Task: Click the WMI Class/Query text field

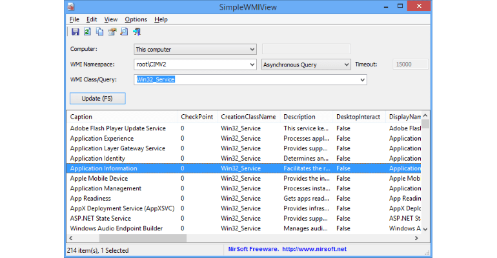Action: (x=245, y=79)
